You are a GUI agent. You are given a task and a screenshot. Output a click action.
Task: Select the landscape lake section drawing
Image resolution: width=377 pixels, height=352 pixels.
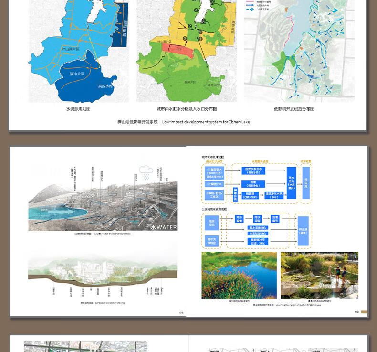coord(103,272)
